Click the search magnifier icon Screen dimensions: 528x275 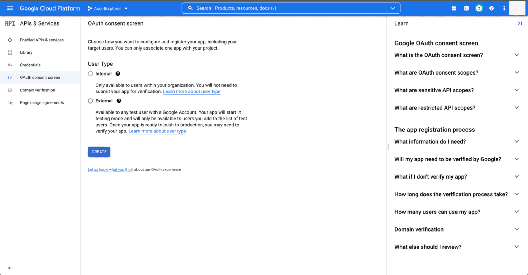(x=190, y=8)
